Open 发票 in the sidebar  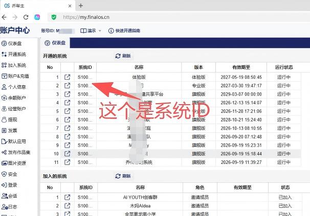tap(9, 131)
